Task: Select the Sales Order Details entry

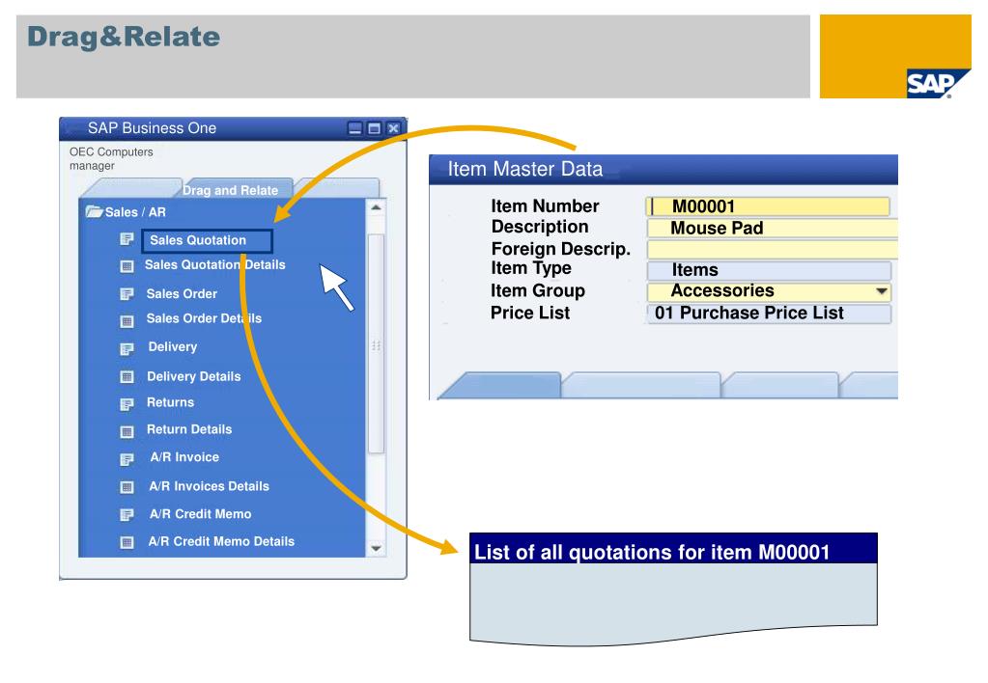Action: (x=204, y=318)
